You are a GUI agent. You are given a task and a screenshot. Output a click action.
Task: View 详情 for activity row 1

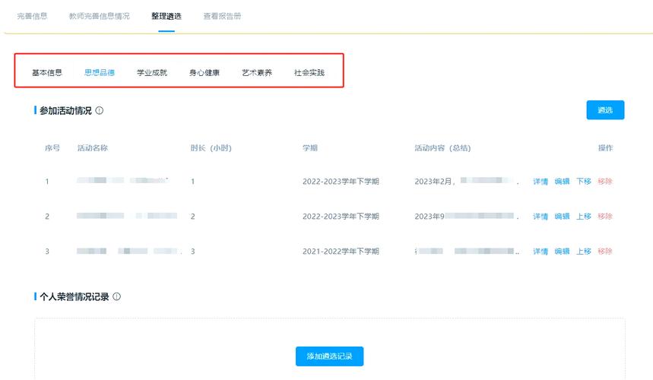[540, 182]
